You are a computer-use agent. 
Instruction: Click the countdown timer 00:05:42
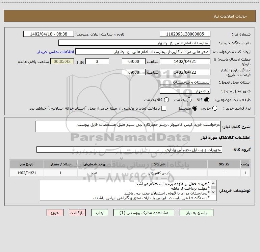point(62,61)
